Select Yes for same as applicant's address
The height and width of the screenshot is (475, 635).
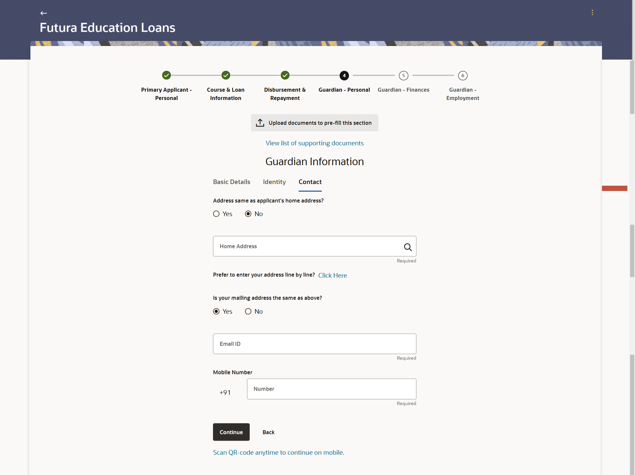tap(216, 214)
